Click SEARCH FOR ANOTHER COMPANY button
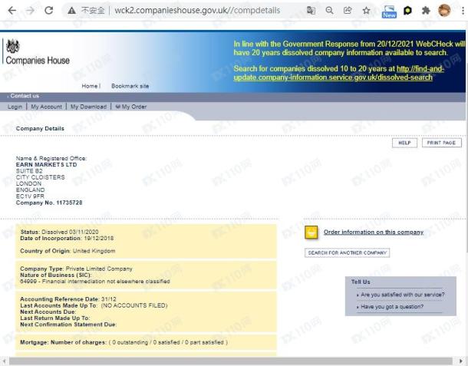The width and height of the screenshot is (468, 366). pos(347,253)
